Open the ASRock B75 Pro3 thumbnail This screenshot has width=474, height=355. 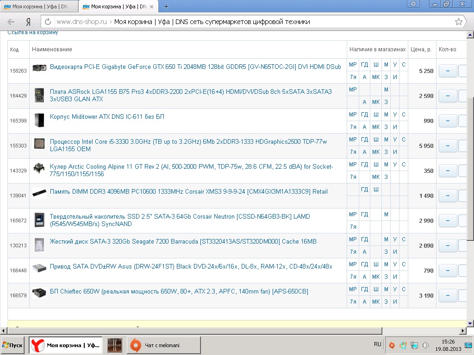pyautogui.click(x=39, y=95)
